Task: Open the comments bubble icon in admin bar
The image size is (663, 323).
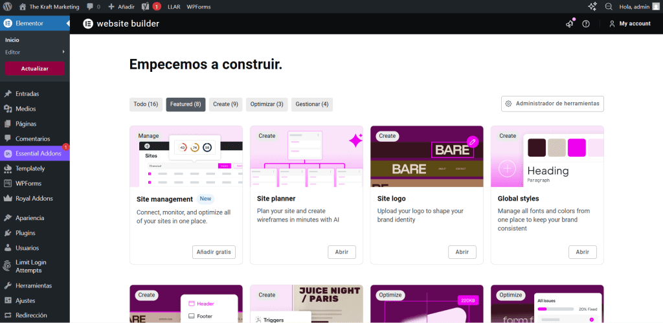Action: 93,6
